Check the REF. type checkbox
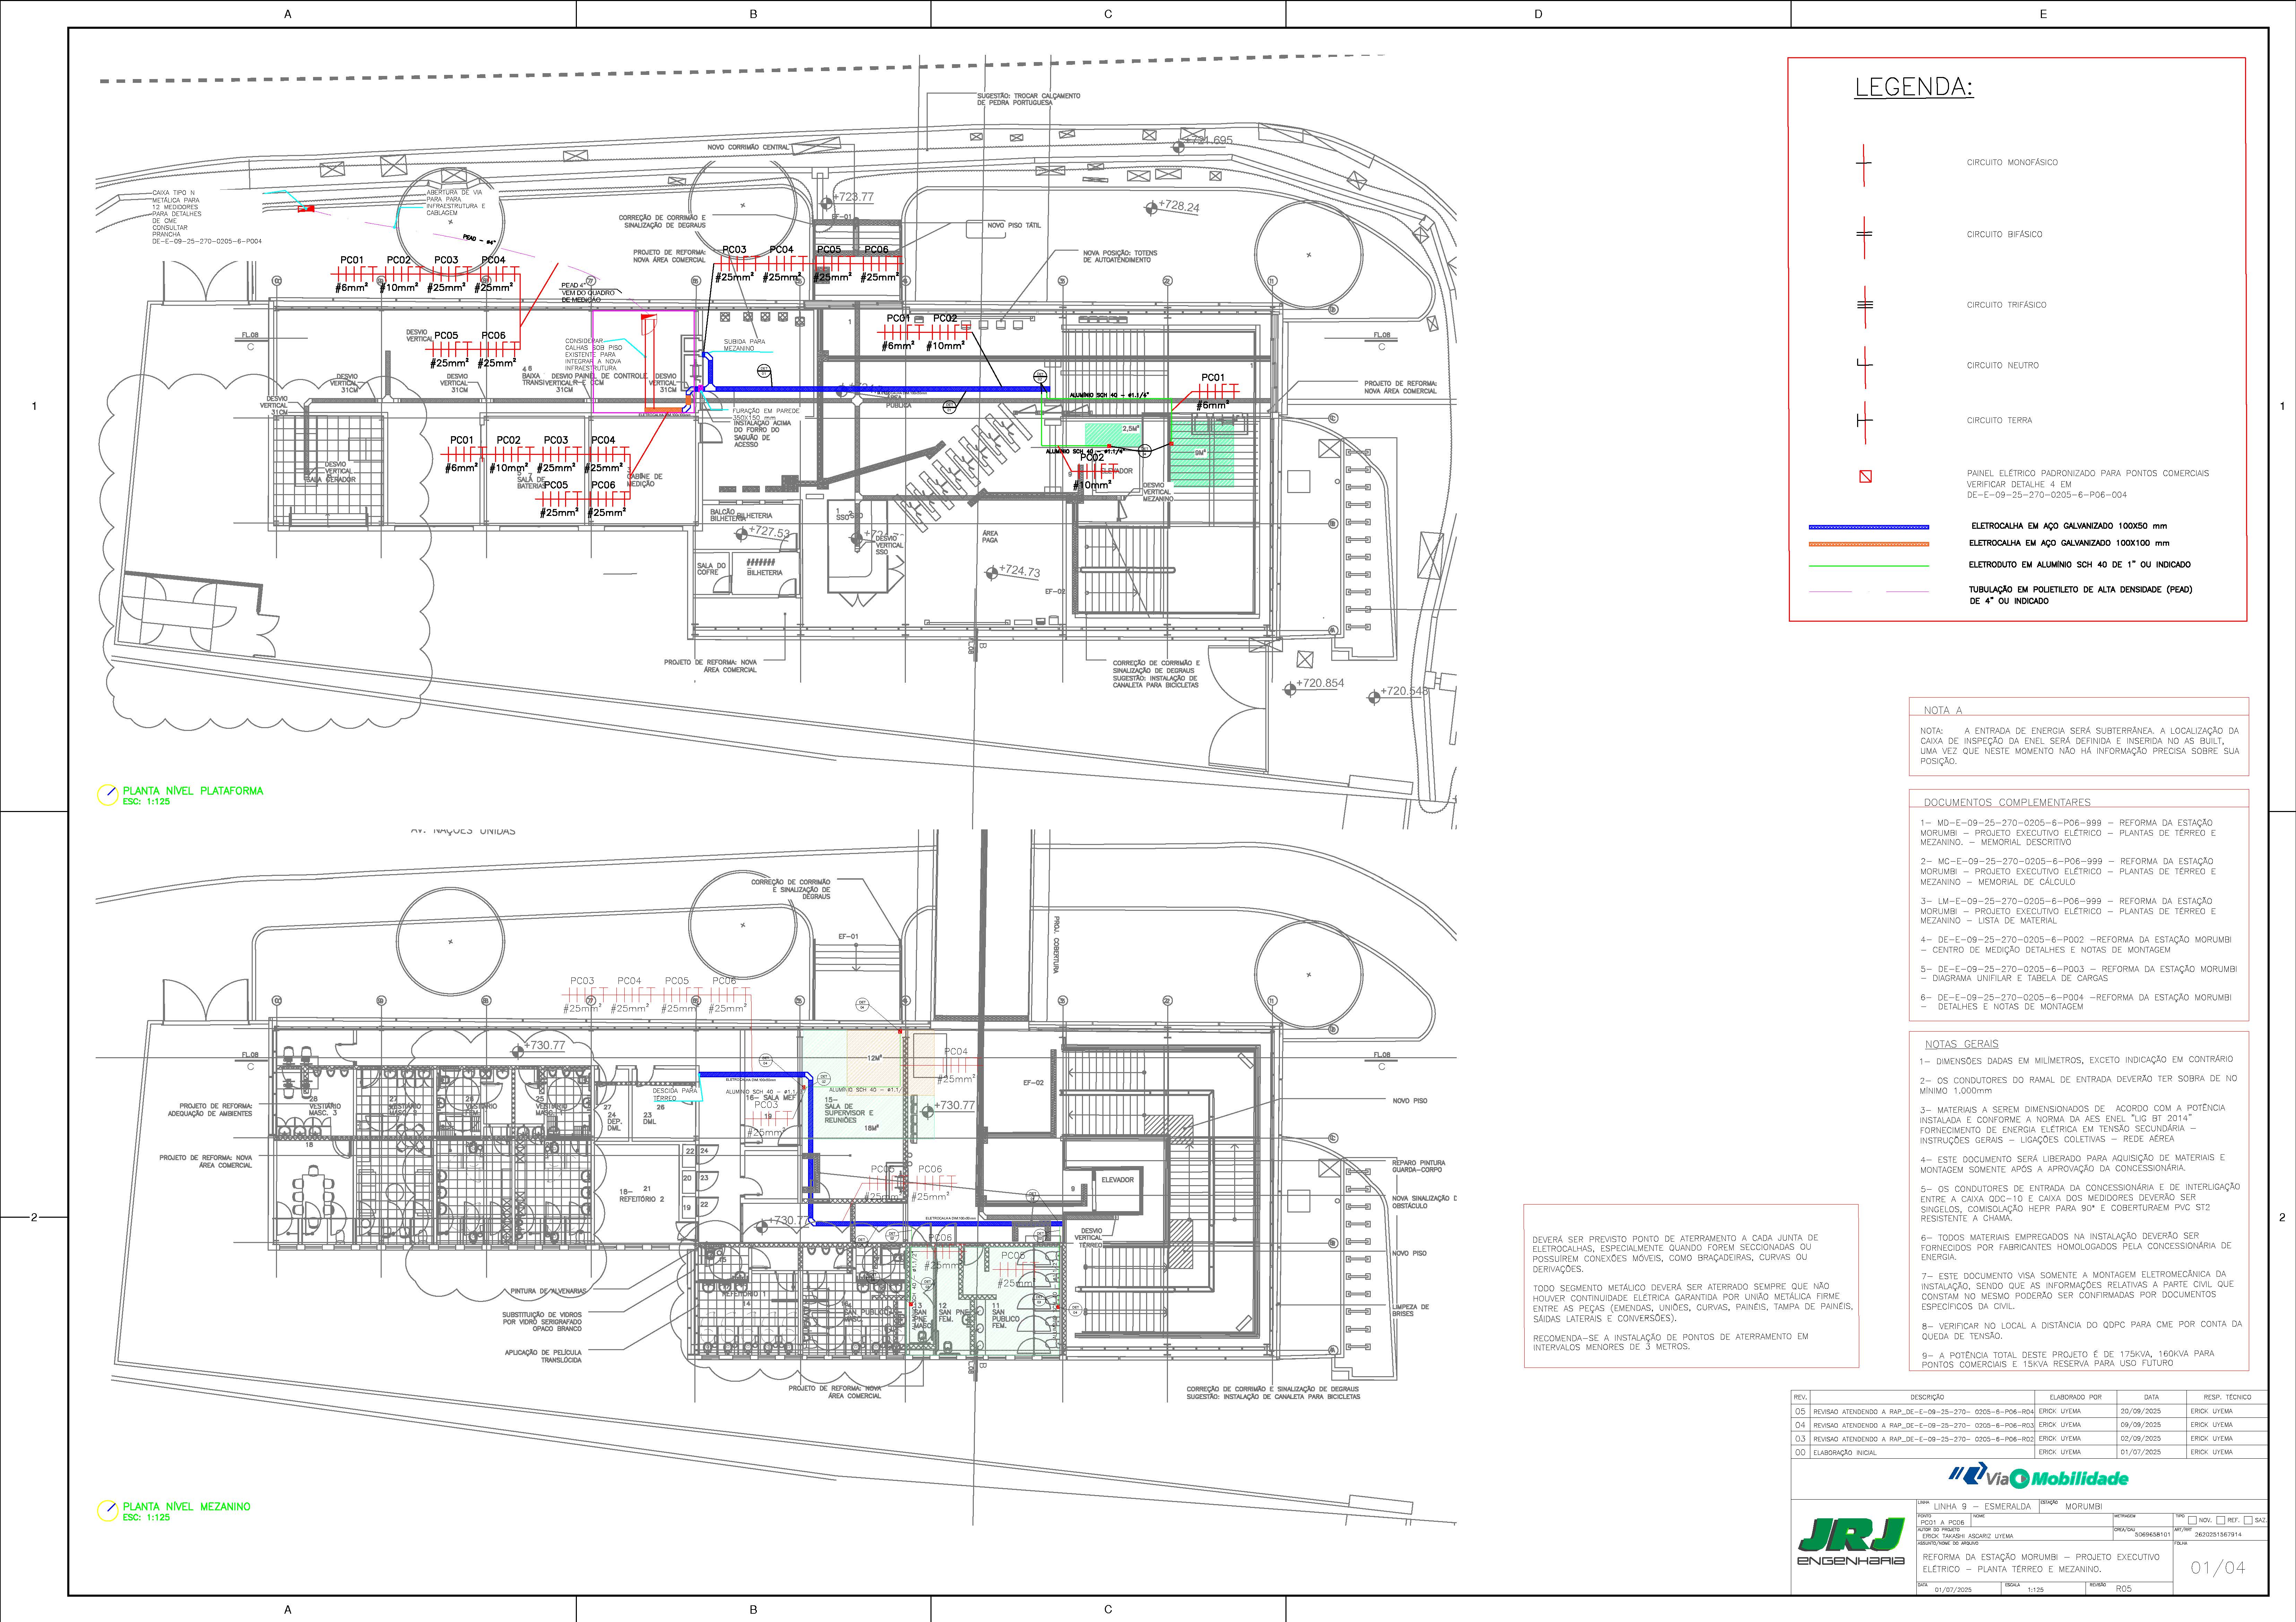 tap(2221, 1520)
